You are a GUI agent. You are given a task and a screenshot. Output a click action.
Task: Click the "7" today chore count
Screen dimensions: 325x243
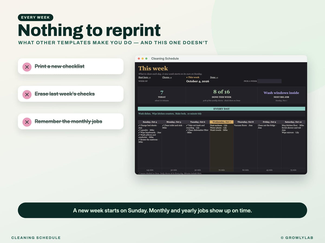(x=162, y=92)
